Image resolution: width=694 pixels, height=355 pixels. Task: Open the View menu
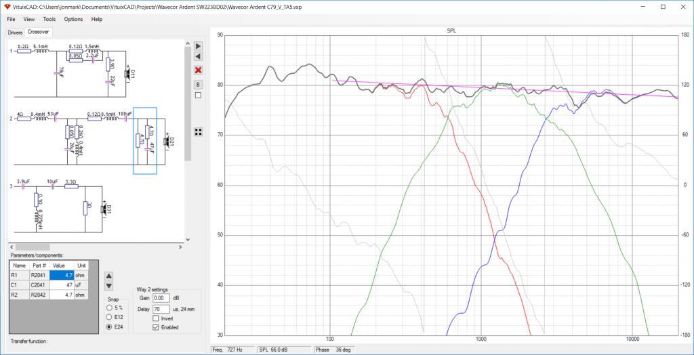(28, 19)
